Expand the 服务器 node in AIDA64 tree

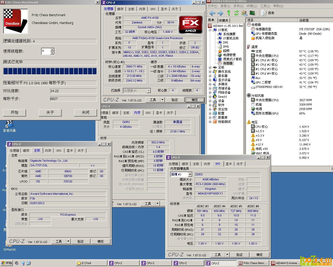210,76
